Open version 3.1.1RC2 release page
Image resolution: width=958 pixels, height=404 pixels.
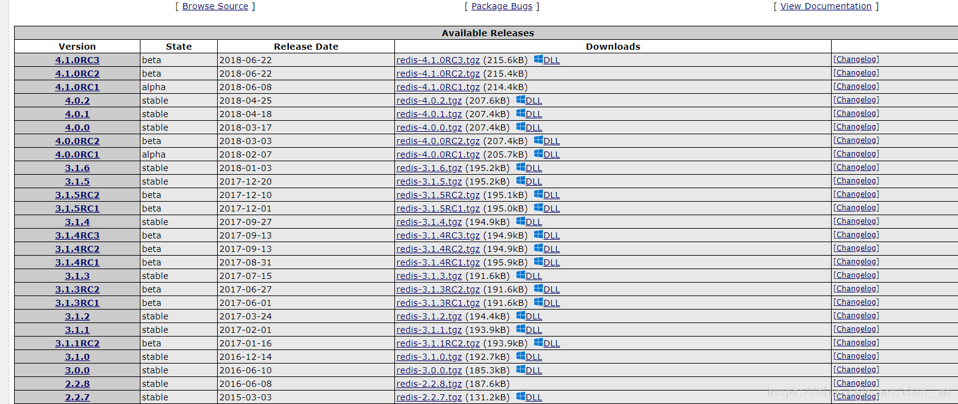click(77, 343)
